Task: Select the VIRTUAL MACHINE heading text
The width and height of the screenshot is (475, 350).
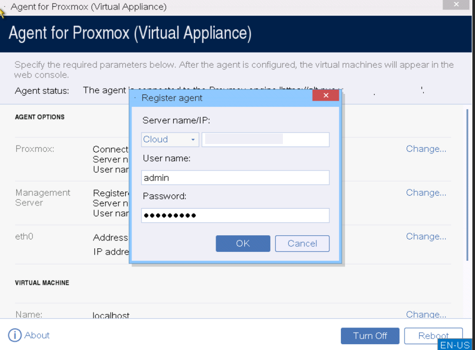Action: [42, 283]
